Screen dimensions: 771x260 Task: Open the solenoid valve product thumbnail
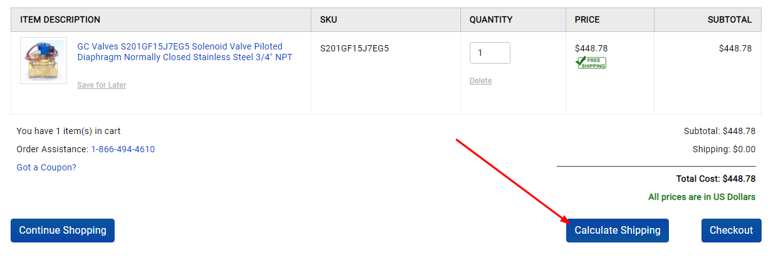[43, 60]
